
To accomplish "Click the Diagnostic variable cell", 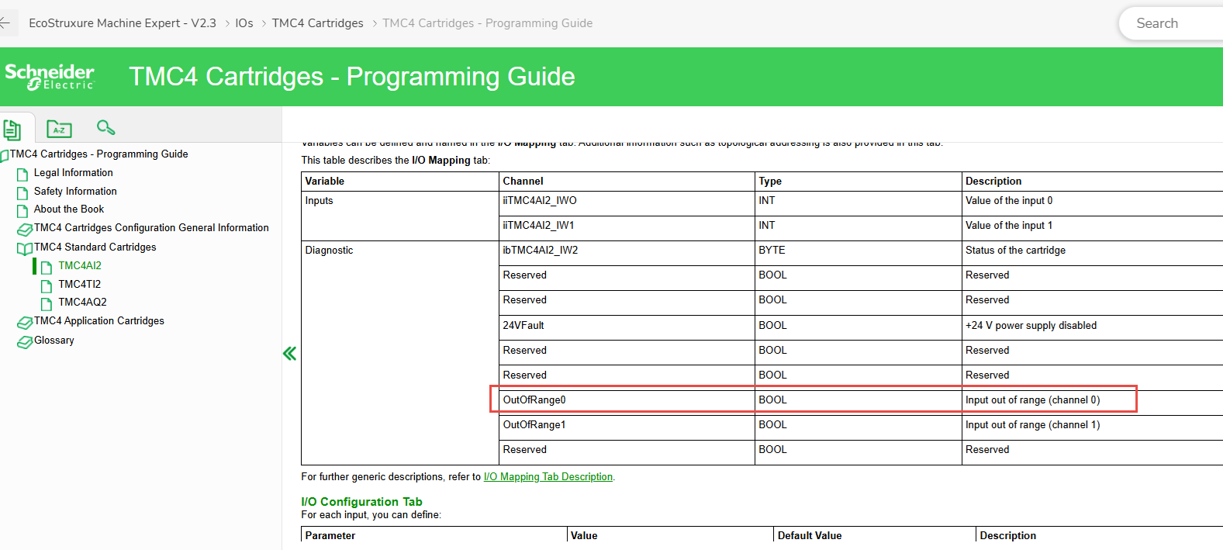I will pyautogui.click(x=399, y=353).
